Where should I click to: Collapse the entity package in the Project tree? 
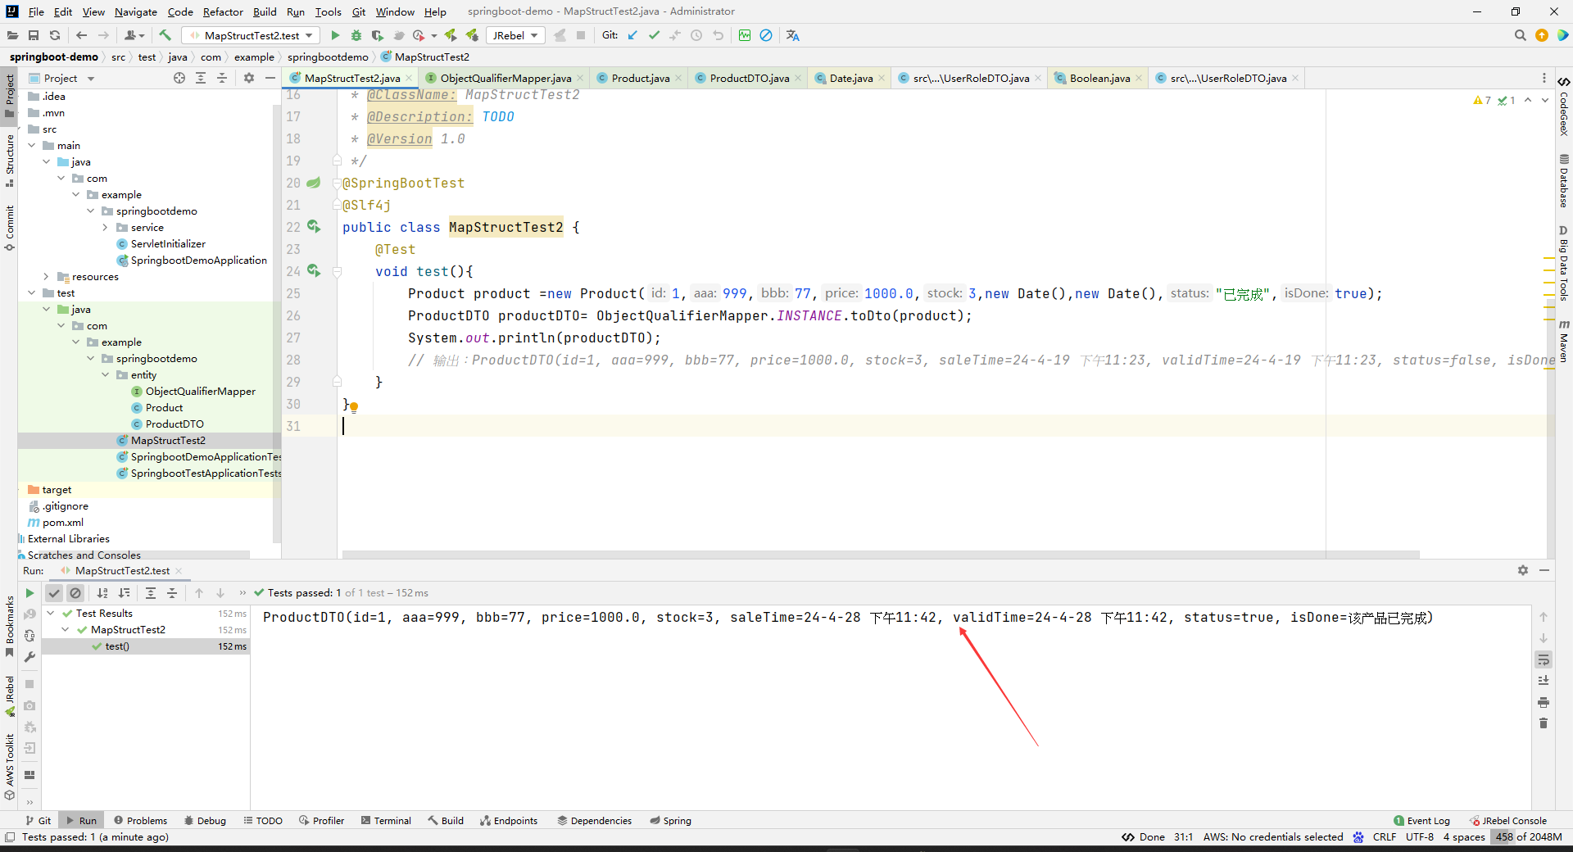(105, 374)
